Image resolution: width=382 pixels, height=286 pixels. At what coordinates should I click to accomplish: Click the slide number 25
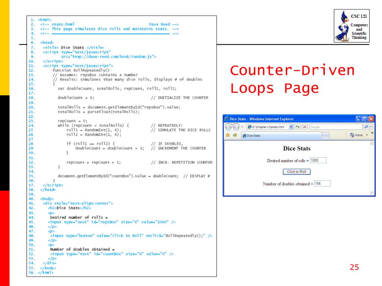(x=354, y=267)
